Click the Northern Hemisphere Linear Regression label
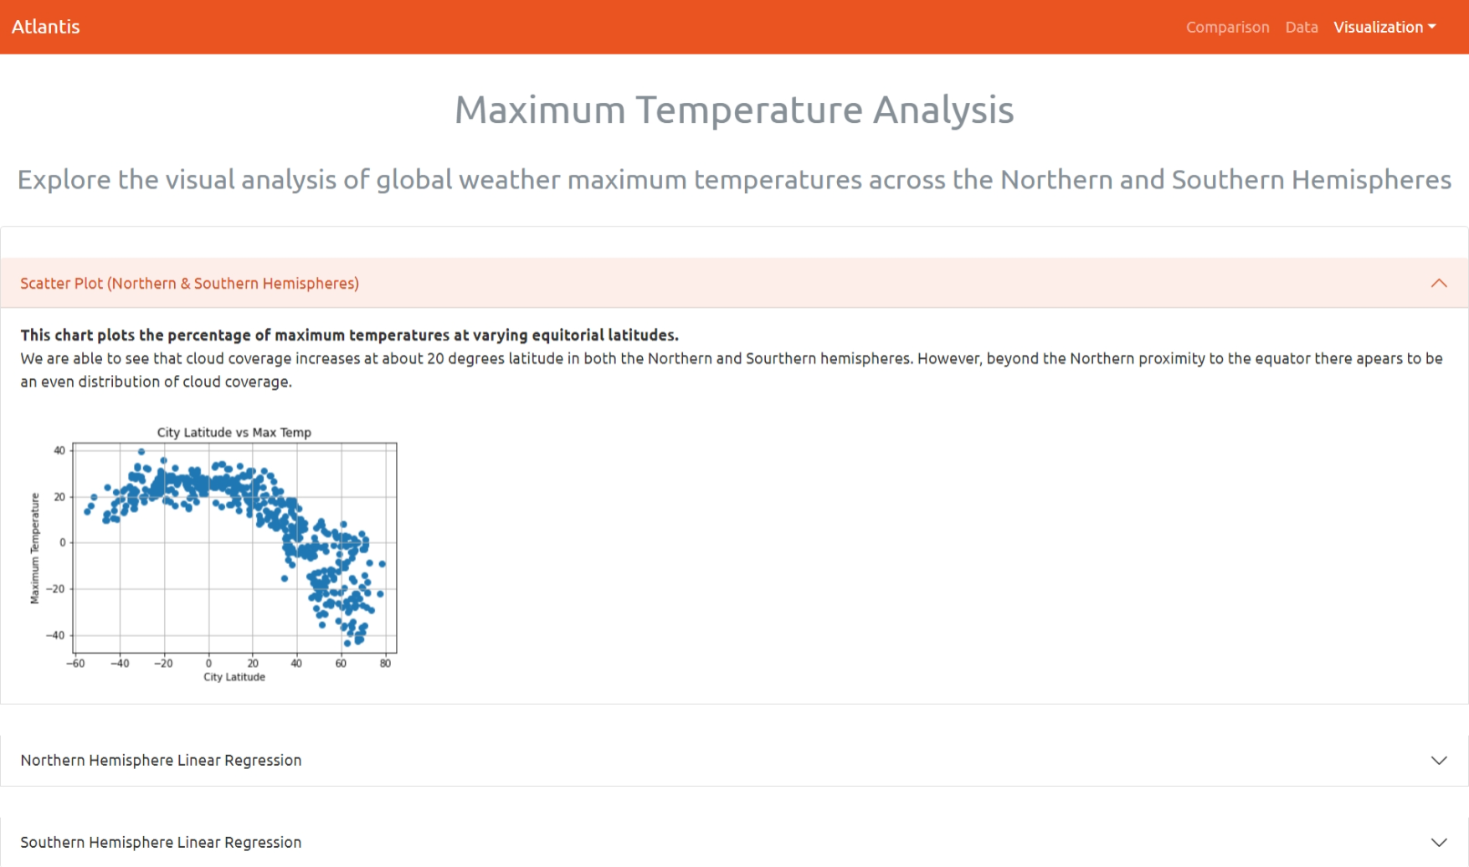The height and width of the screenshot is (867, 1469). 161,760
